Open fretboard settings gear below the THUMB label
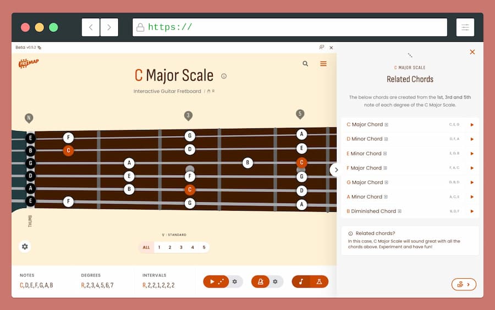This screenshot has height=310, width=495. pos(25,247)
